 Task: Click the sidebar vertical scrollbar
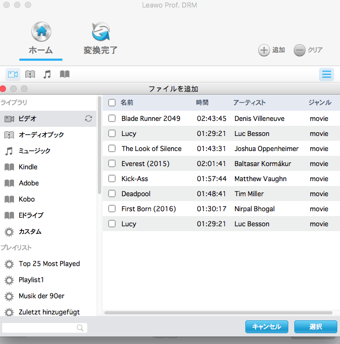(x=100, y=145)
